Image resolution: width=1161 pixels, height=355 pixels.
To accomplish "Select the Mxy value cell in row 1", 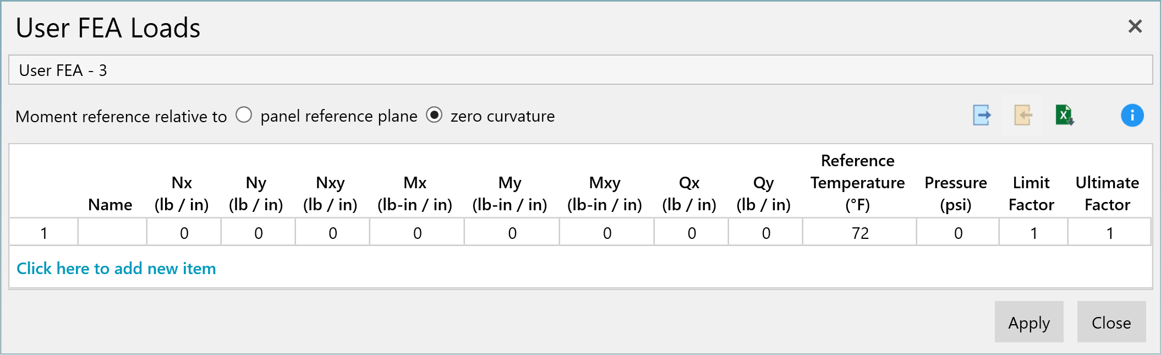I will (607, 232).
